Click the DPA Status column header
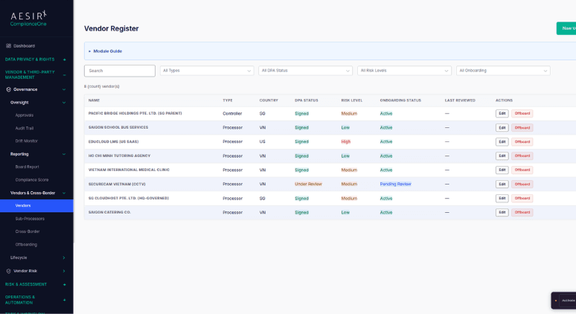Image resolution: width=576 pixels, height=314 pixels. [307, 100]
